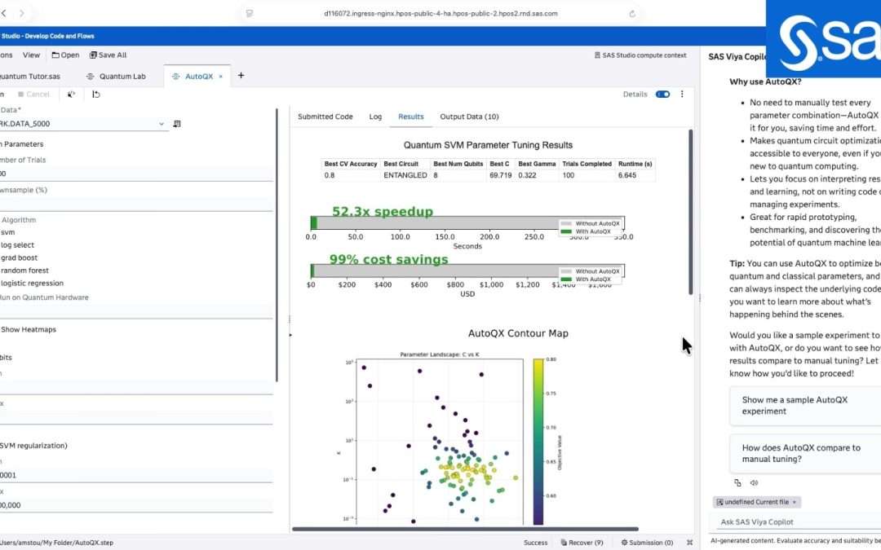Open Submission (0) in the status bar
Viewport: 881px width, 550px height.
click(647, 543)
